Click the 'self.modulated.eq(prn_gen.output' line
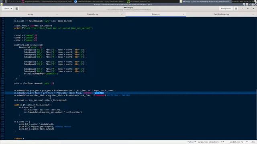Viewport: 257px width, 144px height. (x=53, y=112)
